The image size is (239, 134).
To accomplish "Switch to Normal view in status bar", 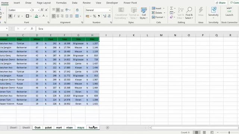I will point(197,133).
